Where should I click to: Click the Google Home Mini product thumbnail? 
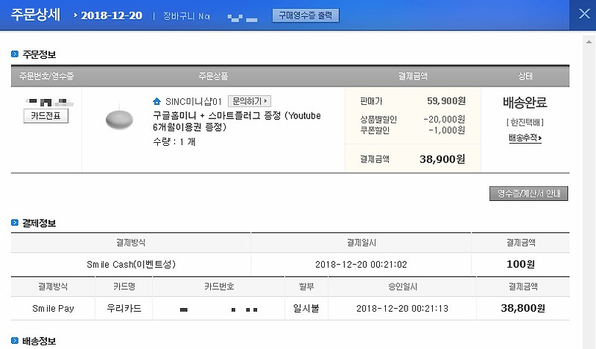(x=119, y=118)
